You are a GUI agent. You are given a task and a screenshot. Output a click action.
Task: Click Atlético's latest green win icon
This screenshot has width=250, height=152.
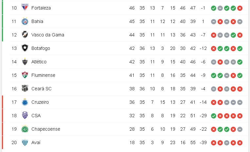click(240, 62)
